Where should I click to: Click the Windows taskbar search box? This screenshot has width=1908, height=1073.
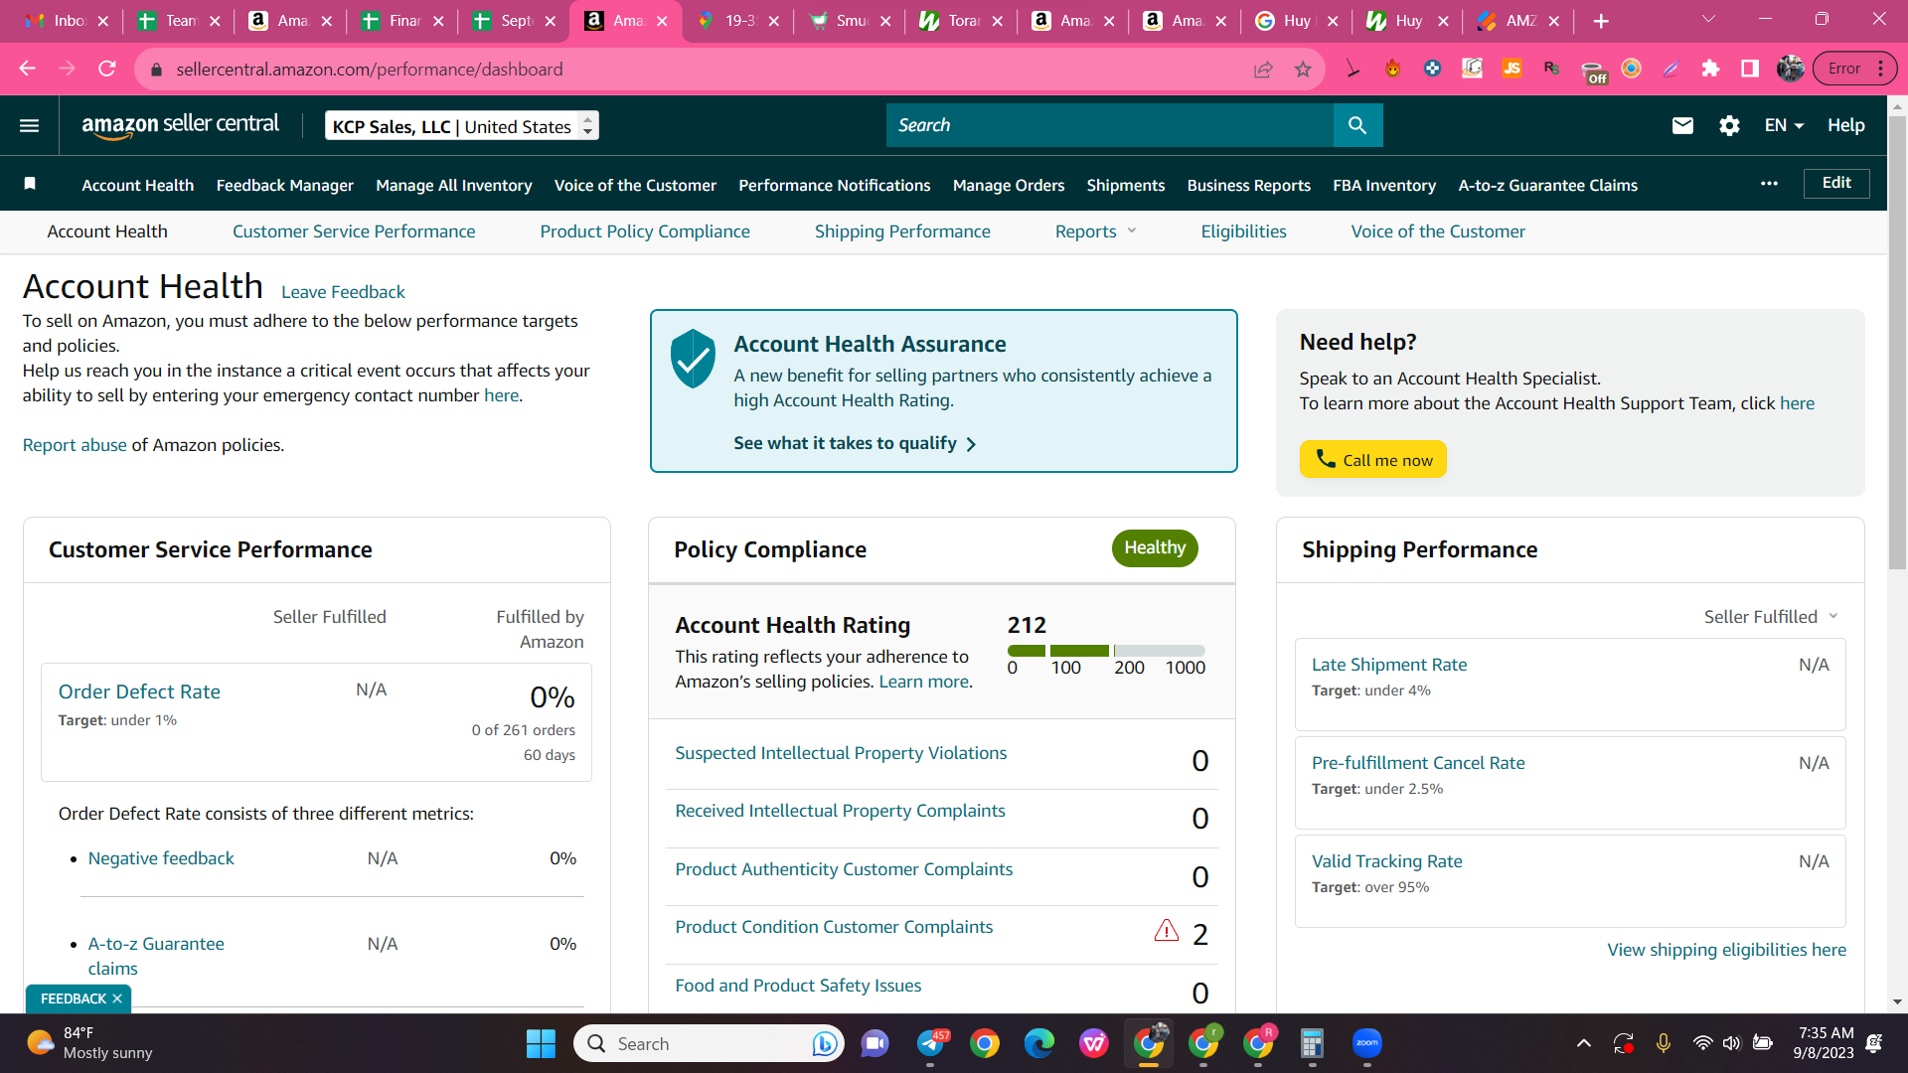click(x=709, y=1043)
